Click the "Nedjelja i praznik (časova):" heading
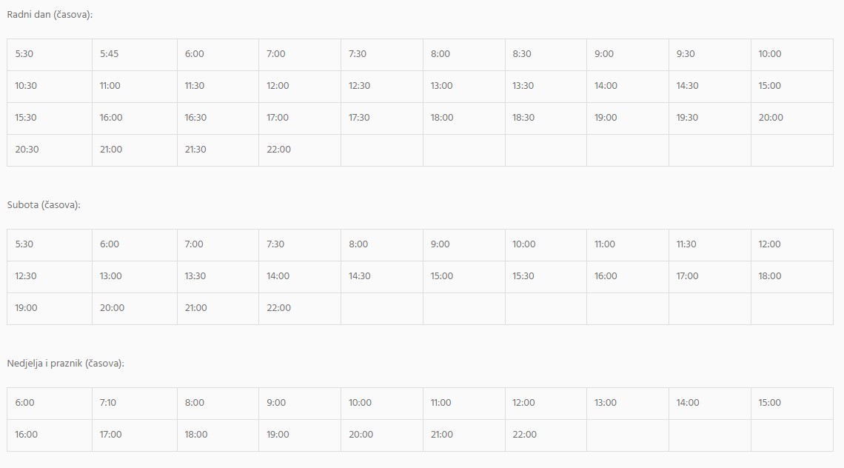844x468 pixels. coord(65,364)
